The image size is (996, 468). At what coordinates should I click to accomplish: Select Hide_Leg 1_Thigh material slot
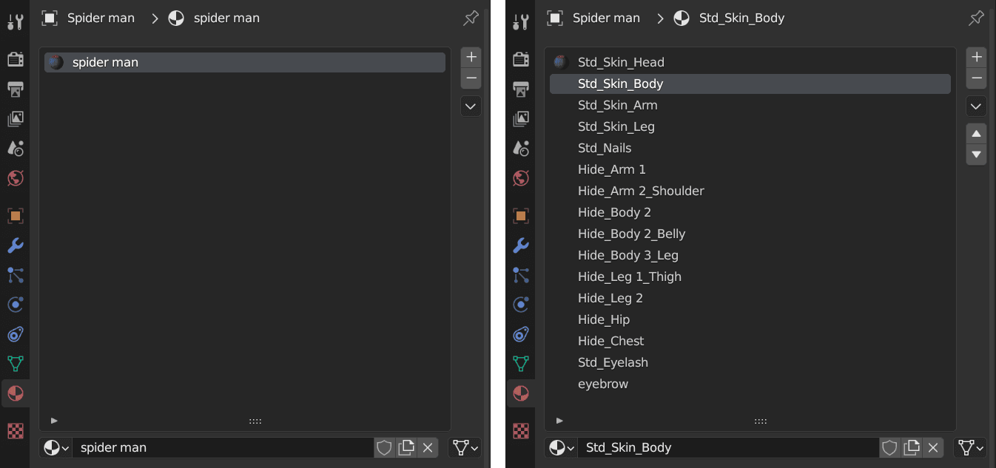[x=750, y=277]
